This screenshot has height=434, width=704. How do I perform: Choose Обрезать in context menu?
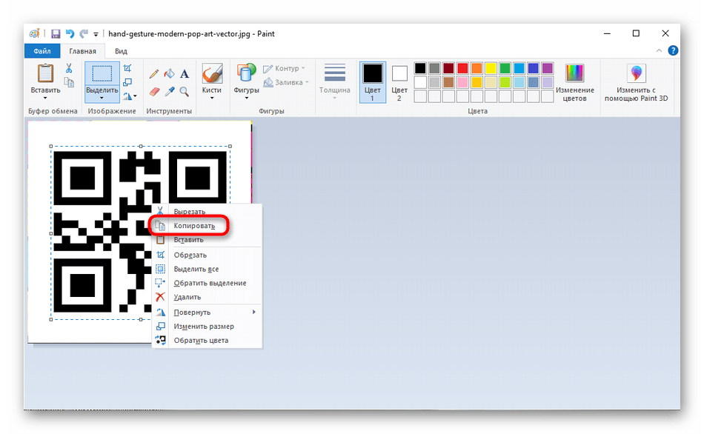coord(207,255)
